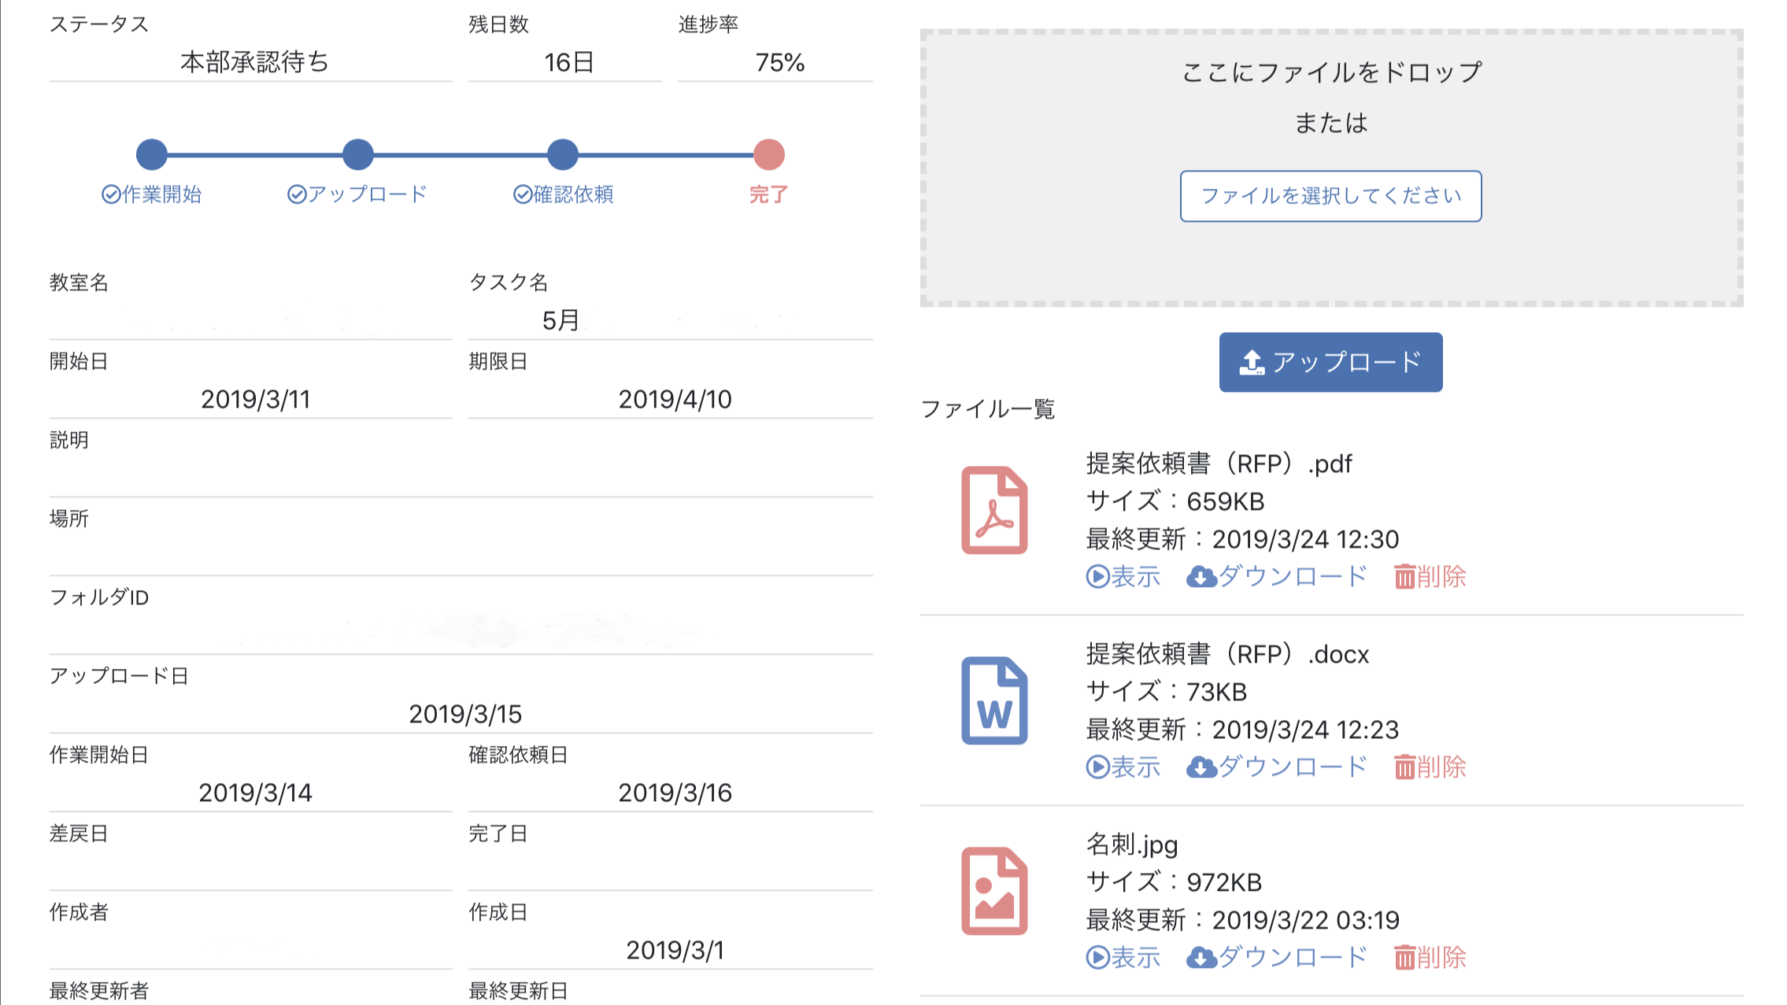Delete the 提案依頼書 PDF file
Viewport: 1787px width, 1005px height.
[x=1430, y=577]
